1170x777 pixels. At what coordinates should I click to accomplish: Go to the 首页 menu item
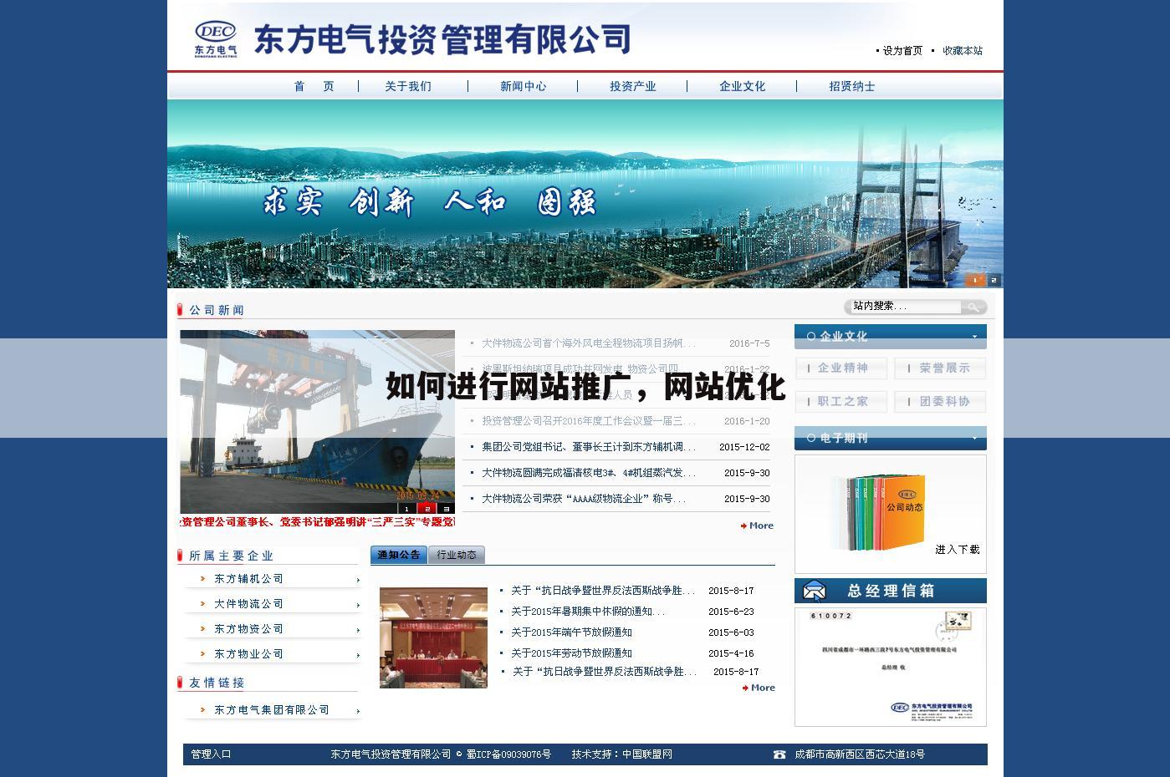click(x=314, y=86)
